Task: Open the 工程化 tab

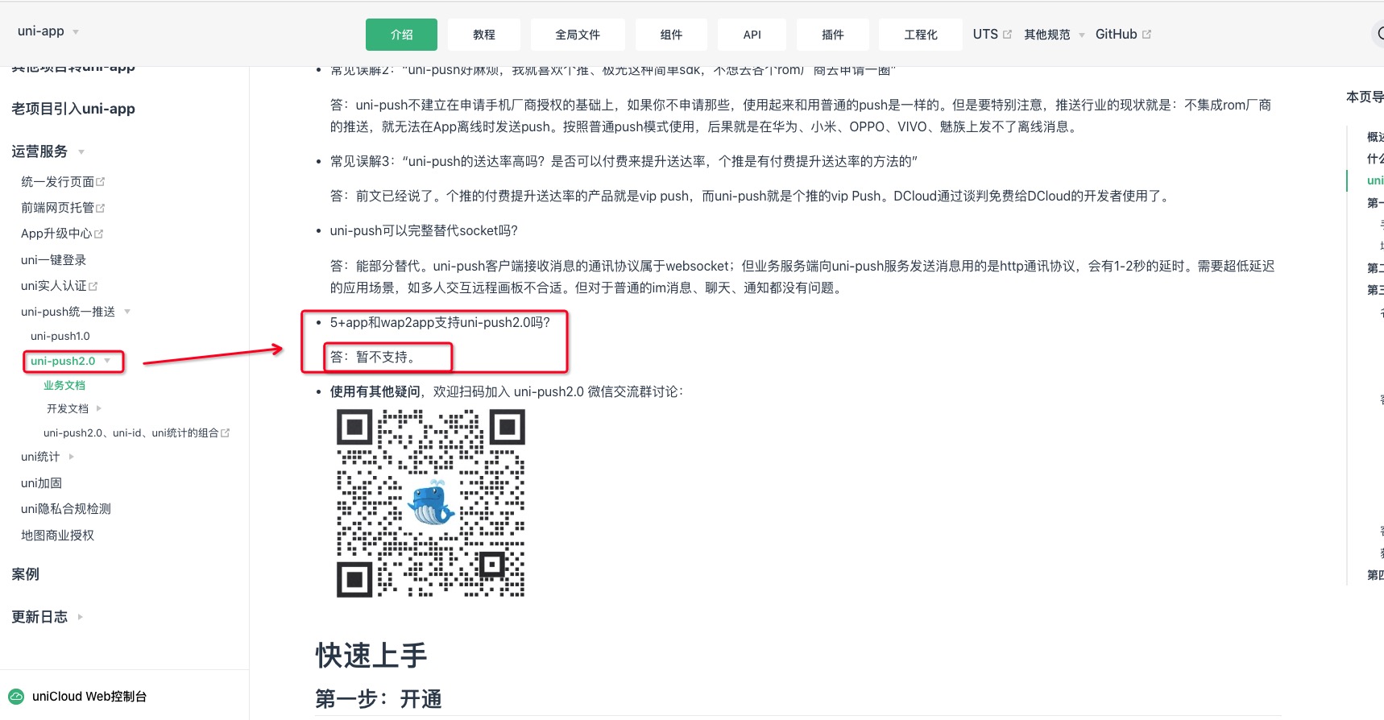Action: 921,35
